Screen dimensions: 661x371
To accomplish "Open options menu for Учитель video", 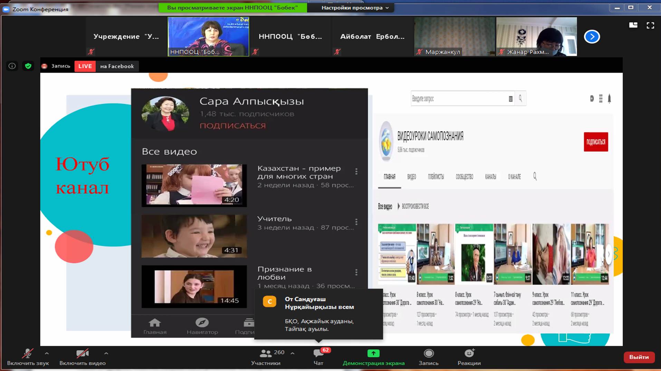I will click(x=356, y=222).
